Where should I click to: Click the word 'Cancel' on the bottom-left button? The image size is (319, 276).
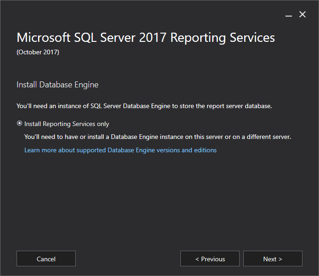pos(46,259)
